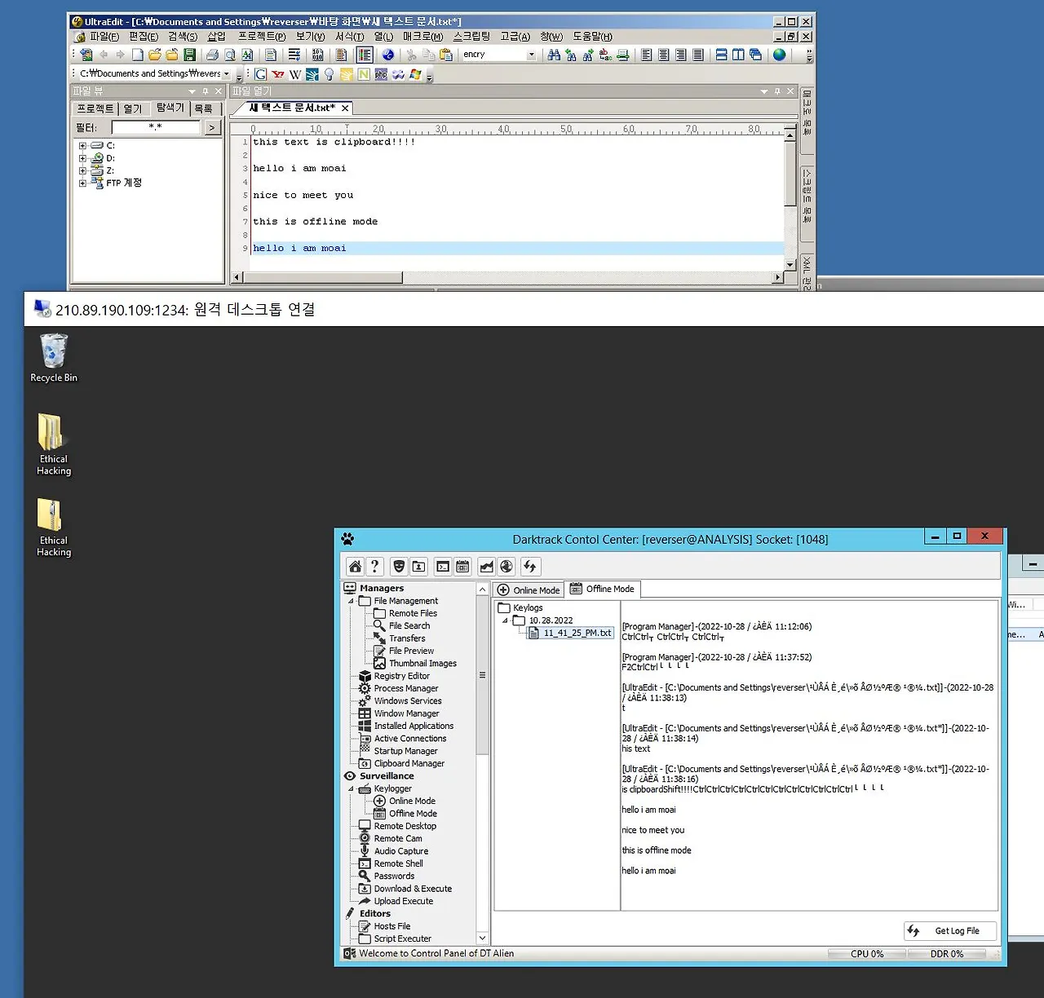Viewport: 1044px width, 998px height.
Task: Click the Cut scissors icon in UltraEdit
Action: [411, 55]
